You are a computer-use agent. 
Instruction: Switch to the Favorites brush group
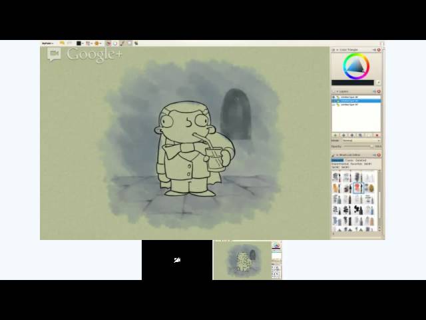[x=356, y=164]
